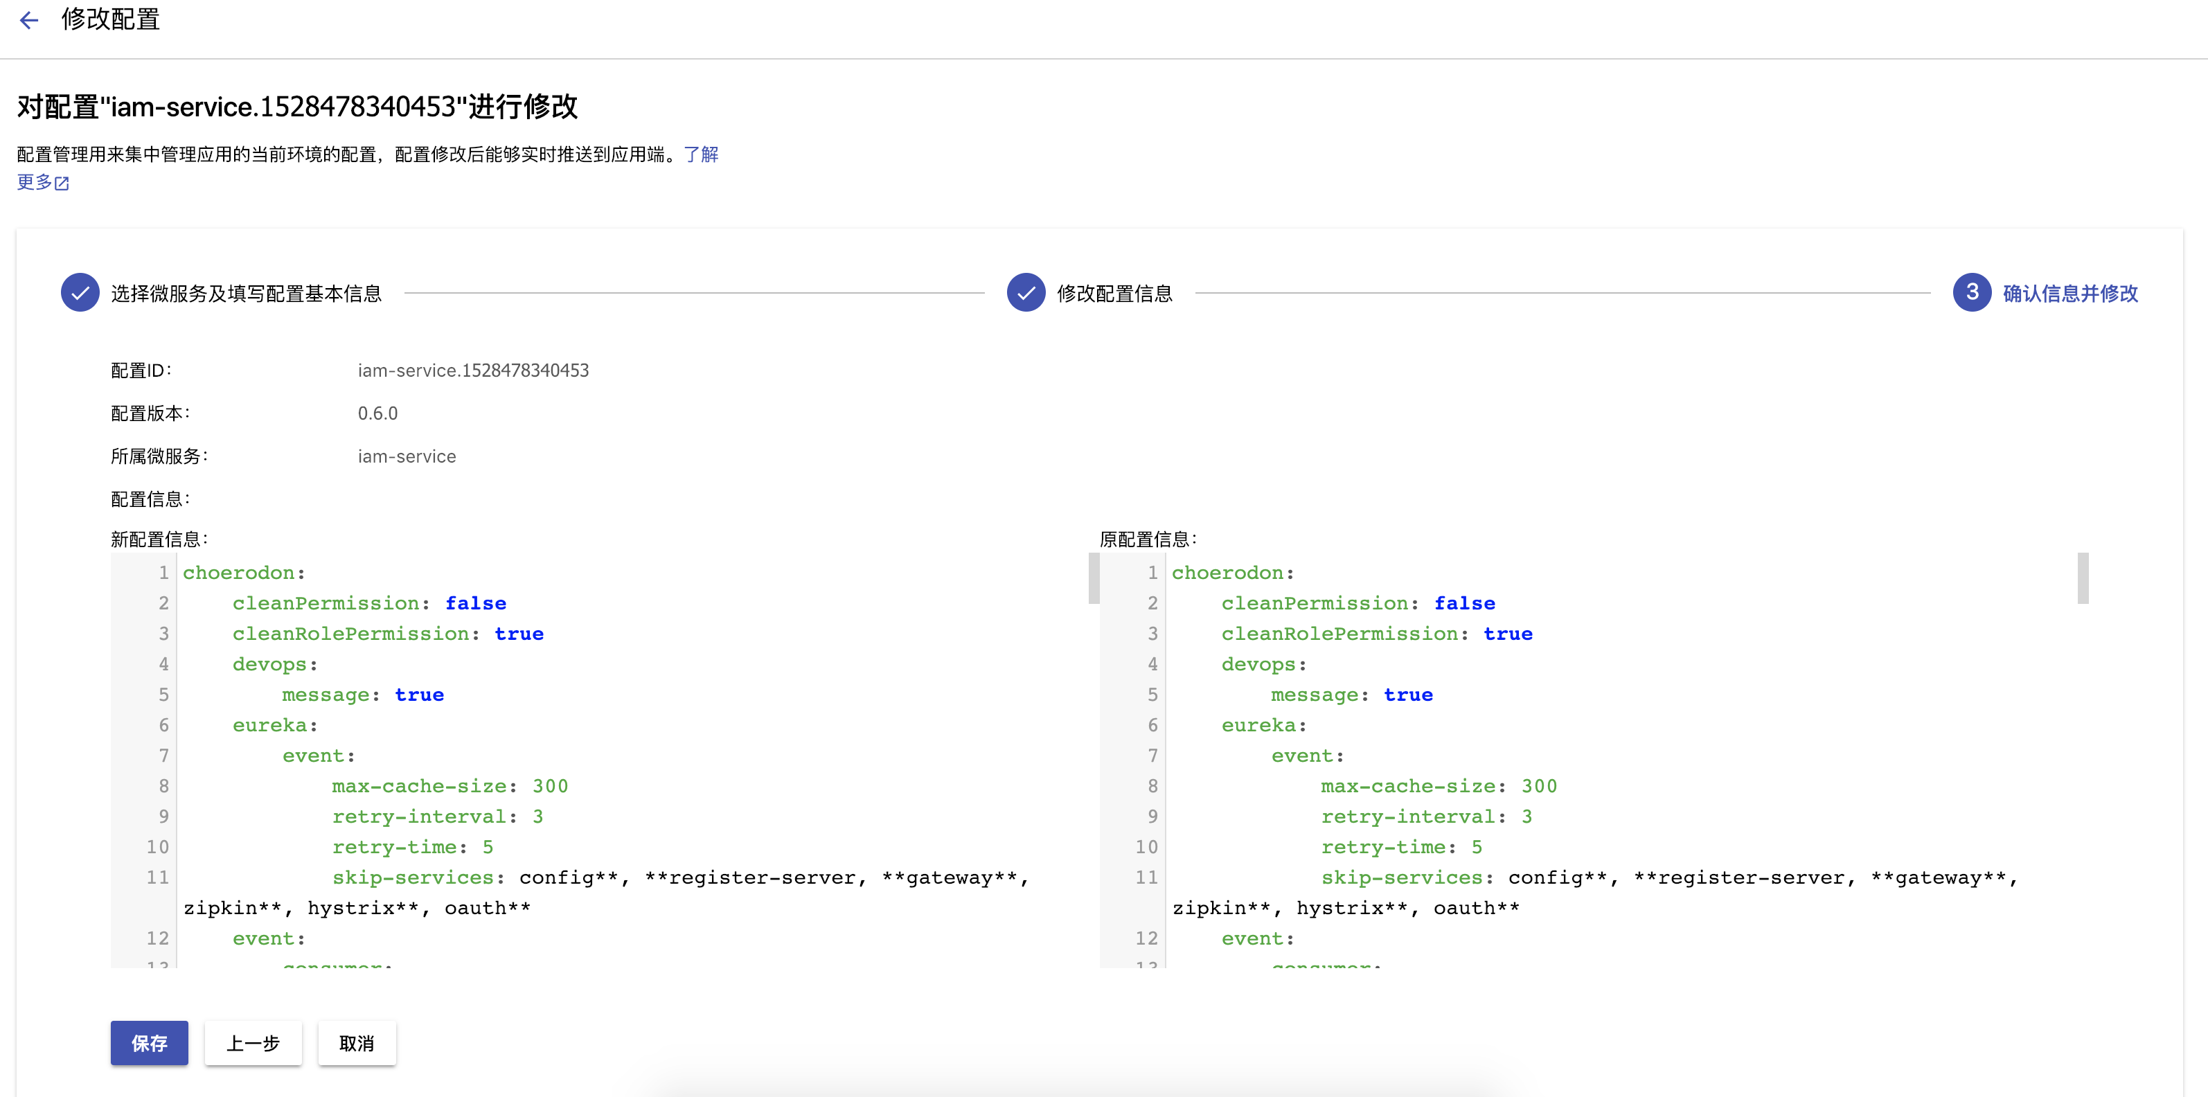This screenshot has width=2208, height=1097.
Task: Select the 修改配置信息 step label
Action: (x=1114, y=294)
